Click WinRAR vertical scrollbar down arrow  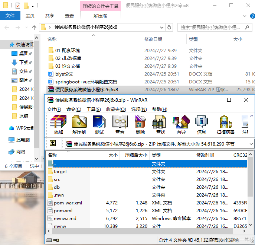pos(251,225)
